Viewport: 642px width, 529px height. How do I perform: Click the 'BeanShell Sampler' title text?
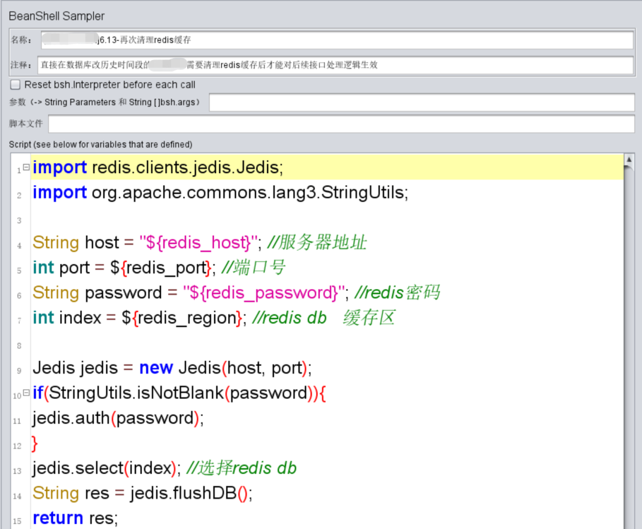click(56, 16)
